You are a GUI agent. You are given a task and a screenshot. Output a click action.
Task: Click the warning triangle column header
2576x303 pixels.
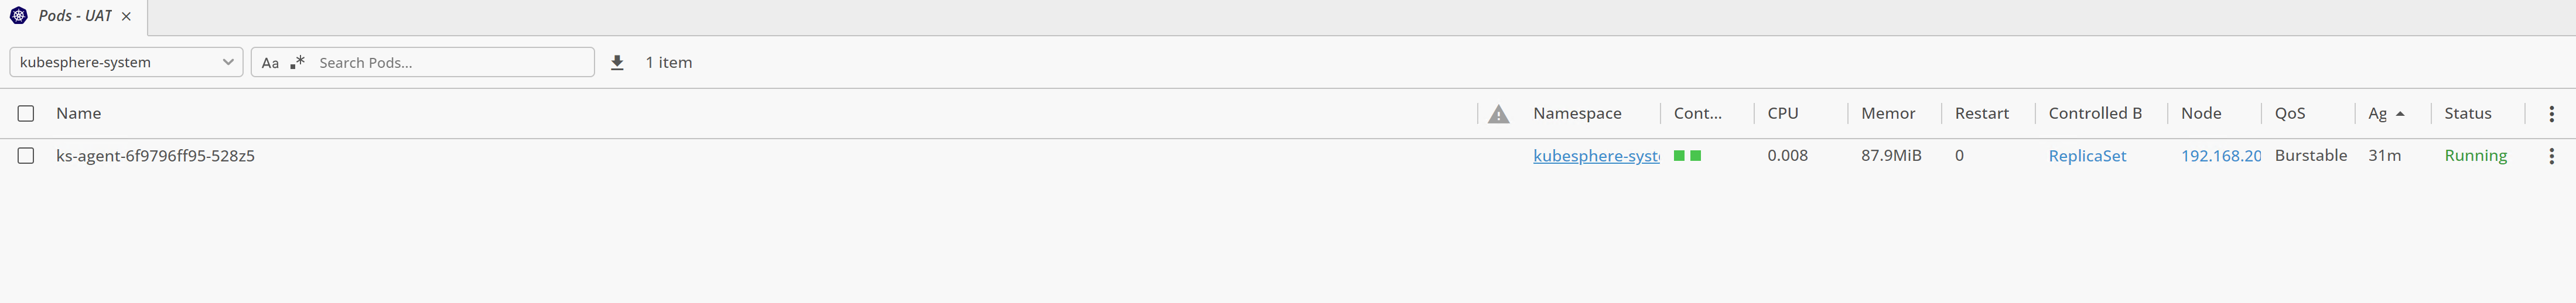1498,114
